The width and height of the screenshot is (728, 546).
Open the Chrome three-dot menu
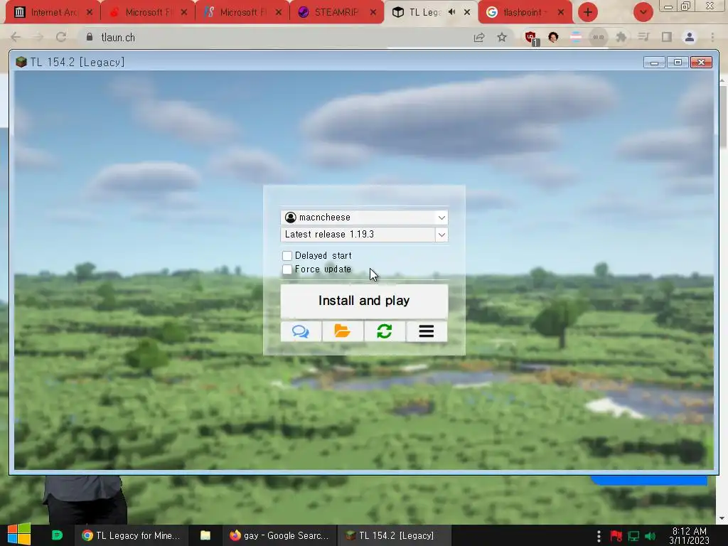tap(712, 37)
